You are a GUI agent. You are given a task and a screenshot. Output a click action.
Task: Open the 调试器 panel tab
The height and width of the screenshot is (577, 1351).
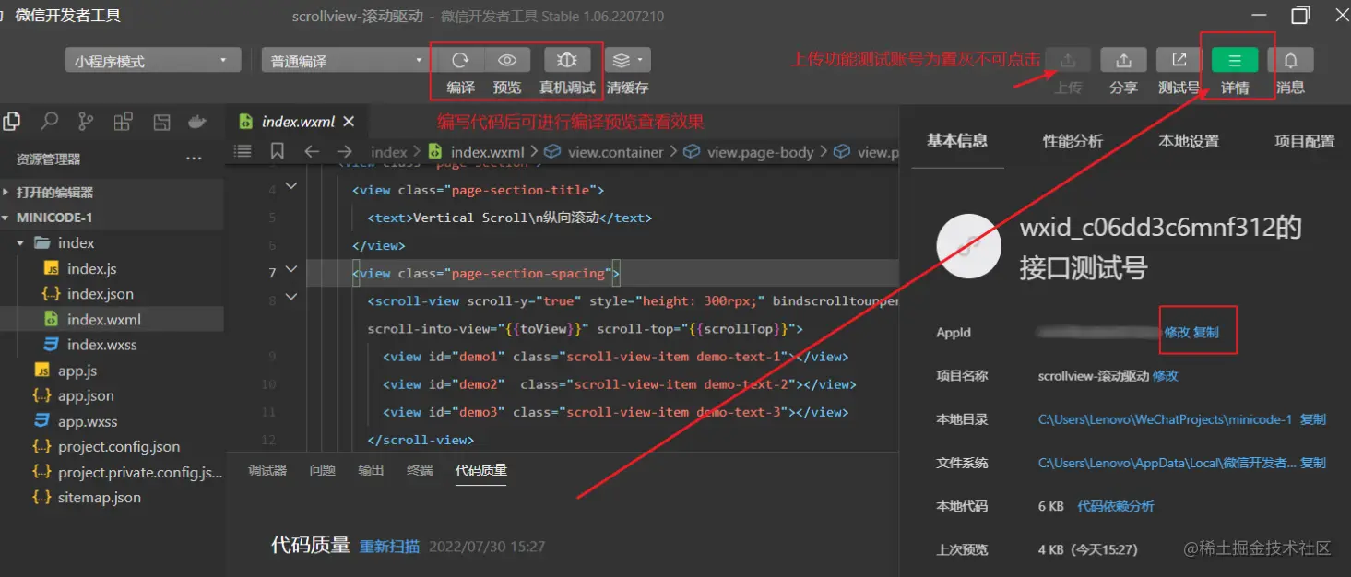[267, 470]
